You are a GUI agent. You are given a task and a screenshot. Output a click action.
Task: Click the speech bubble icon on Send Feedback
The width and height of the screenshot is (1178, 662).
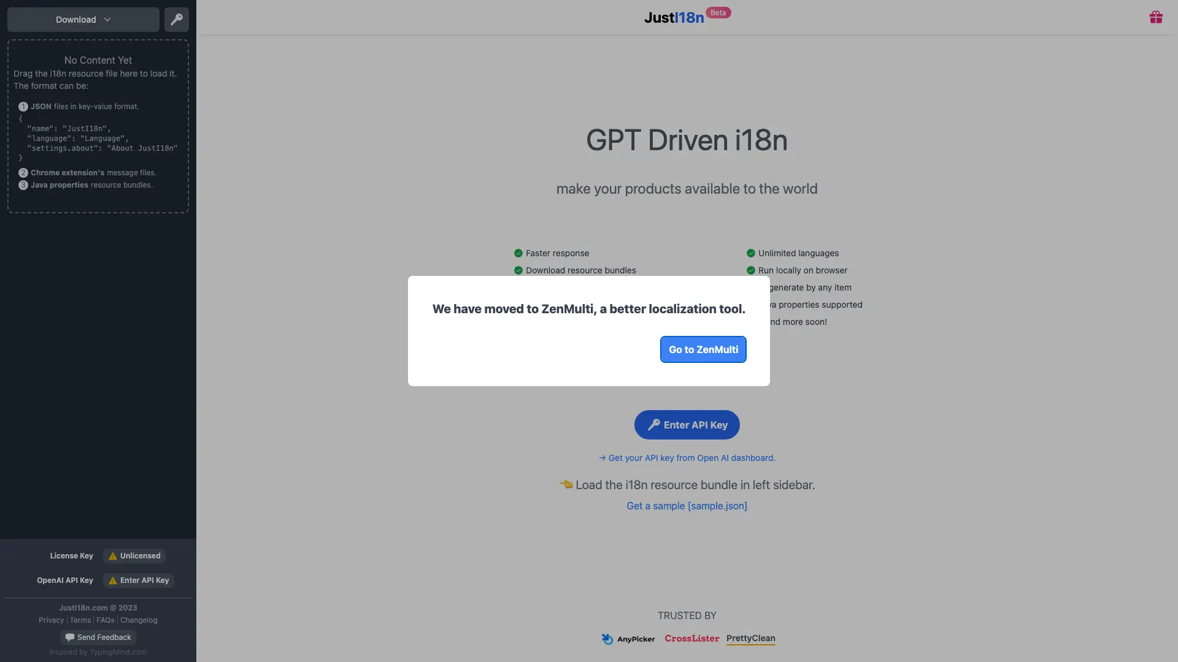point(69,637)
